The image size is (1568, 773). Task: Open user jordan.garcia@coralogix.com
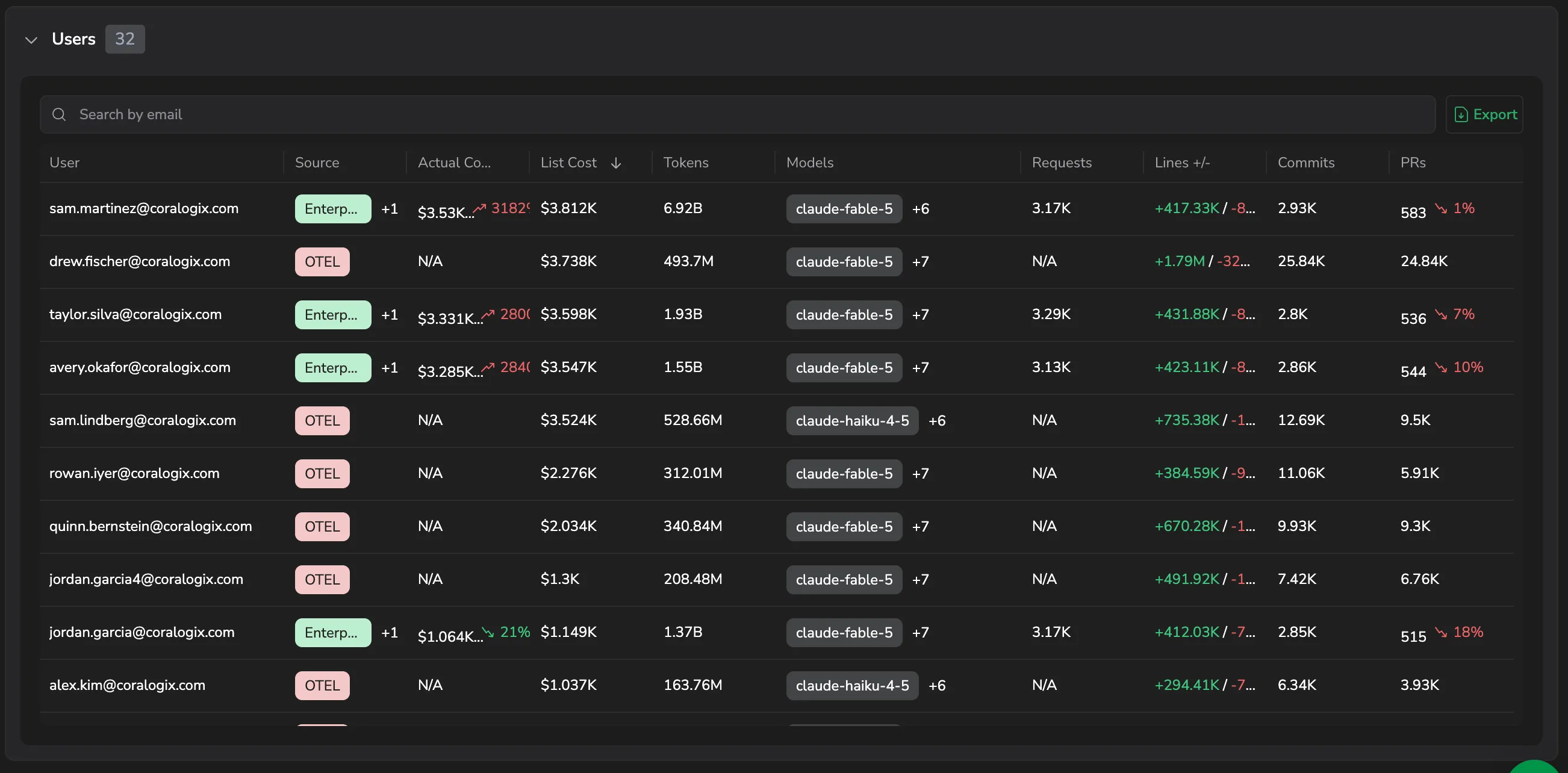[142, 632]
